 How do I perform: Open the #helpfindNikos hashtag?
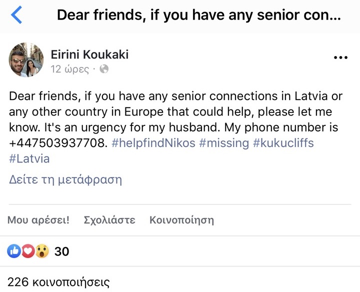pyautogui.click(x=153, y=143)
